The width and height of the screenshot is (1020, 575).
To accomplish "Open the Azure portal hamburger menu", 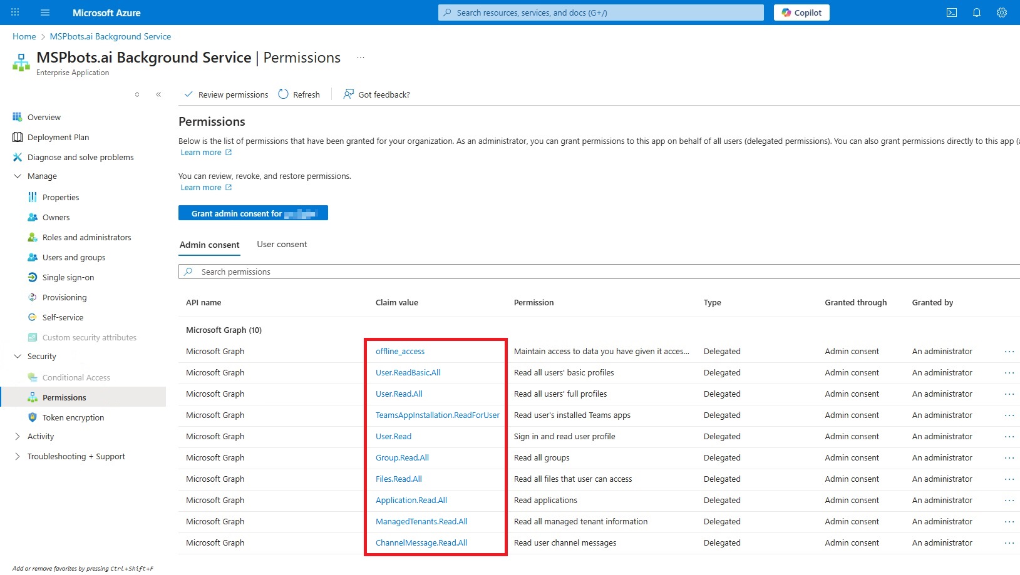I will coord(44,13).
